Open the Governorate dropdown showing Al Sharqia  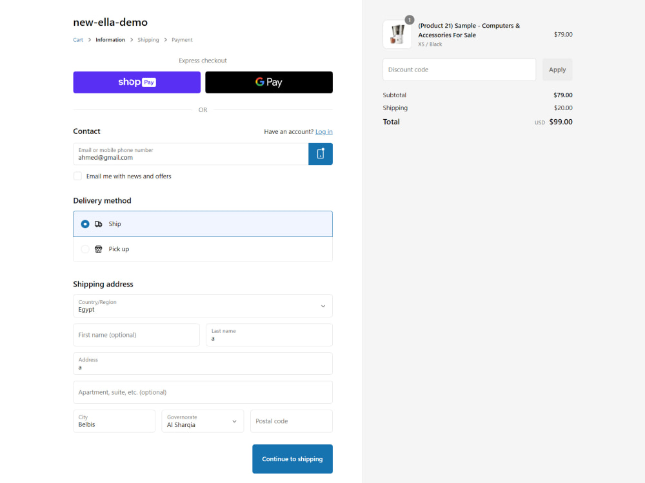pos(203,421)
